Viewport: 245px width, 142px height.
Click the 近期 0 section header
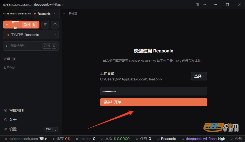pyautogui.click(x=10, y=59)
